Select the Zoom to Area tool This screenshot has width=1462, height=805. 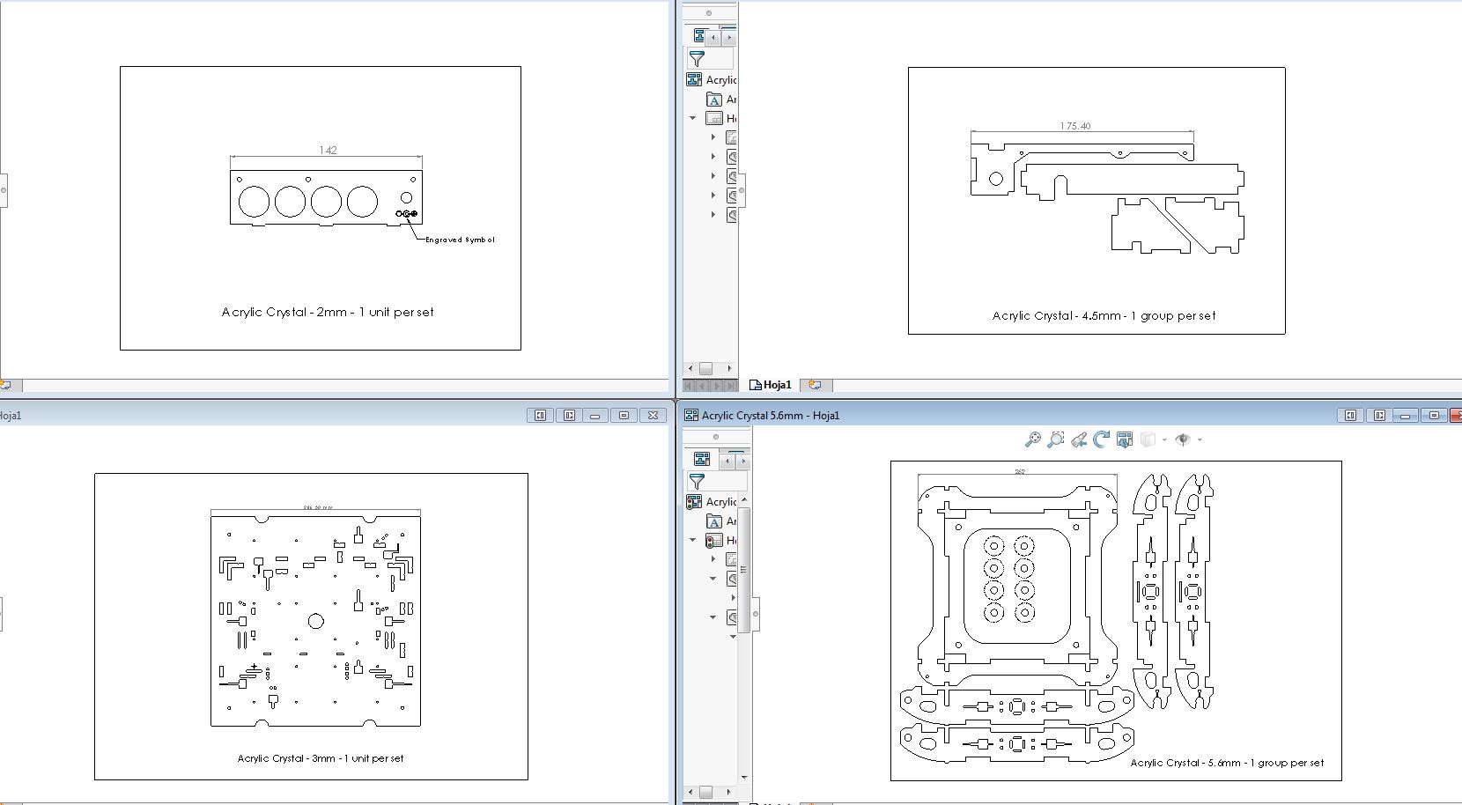[x=1055, y=439]
